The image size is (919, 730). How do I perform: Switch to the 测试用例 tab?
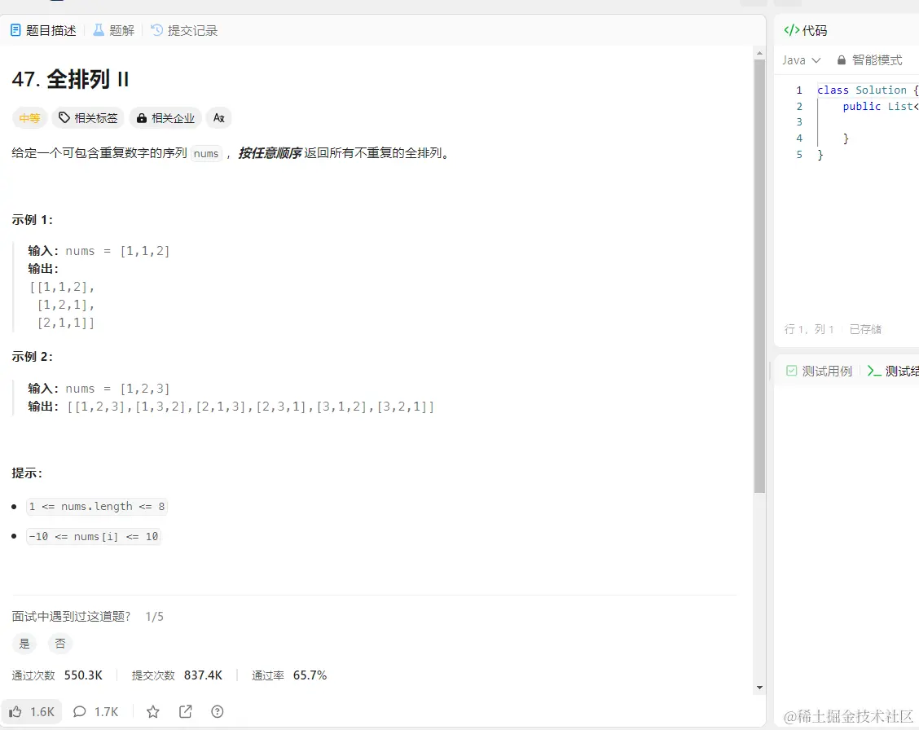tap(819, 371)
